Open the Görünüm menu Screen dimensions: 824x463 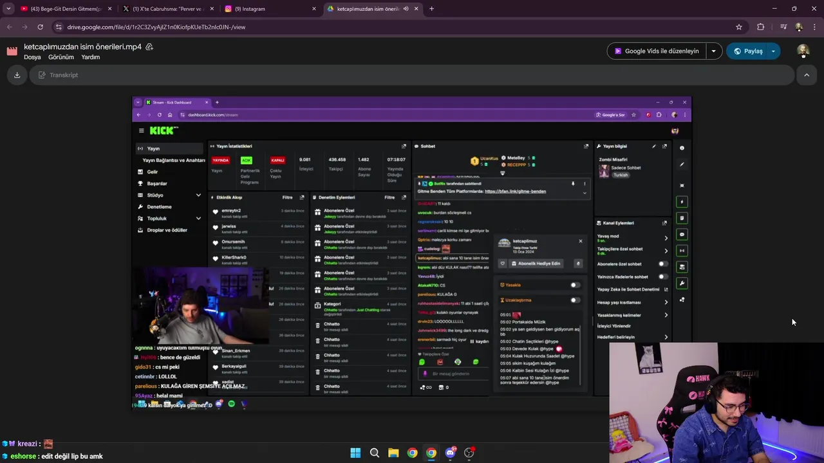pos(61,57)
